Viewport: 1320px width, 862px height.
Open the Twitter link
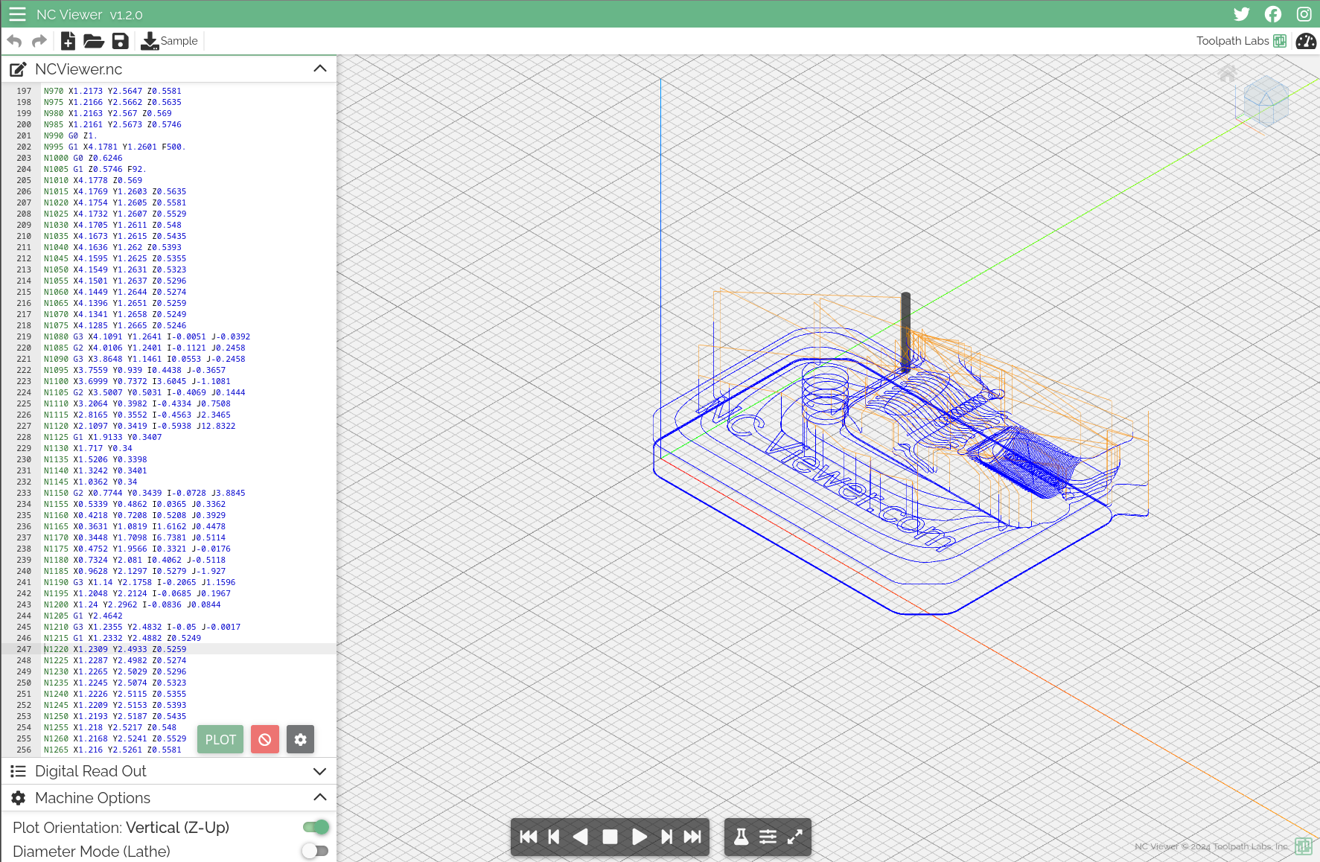(x=1242, y=14)
